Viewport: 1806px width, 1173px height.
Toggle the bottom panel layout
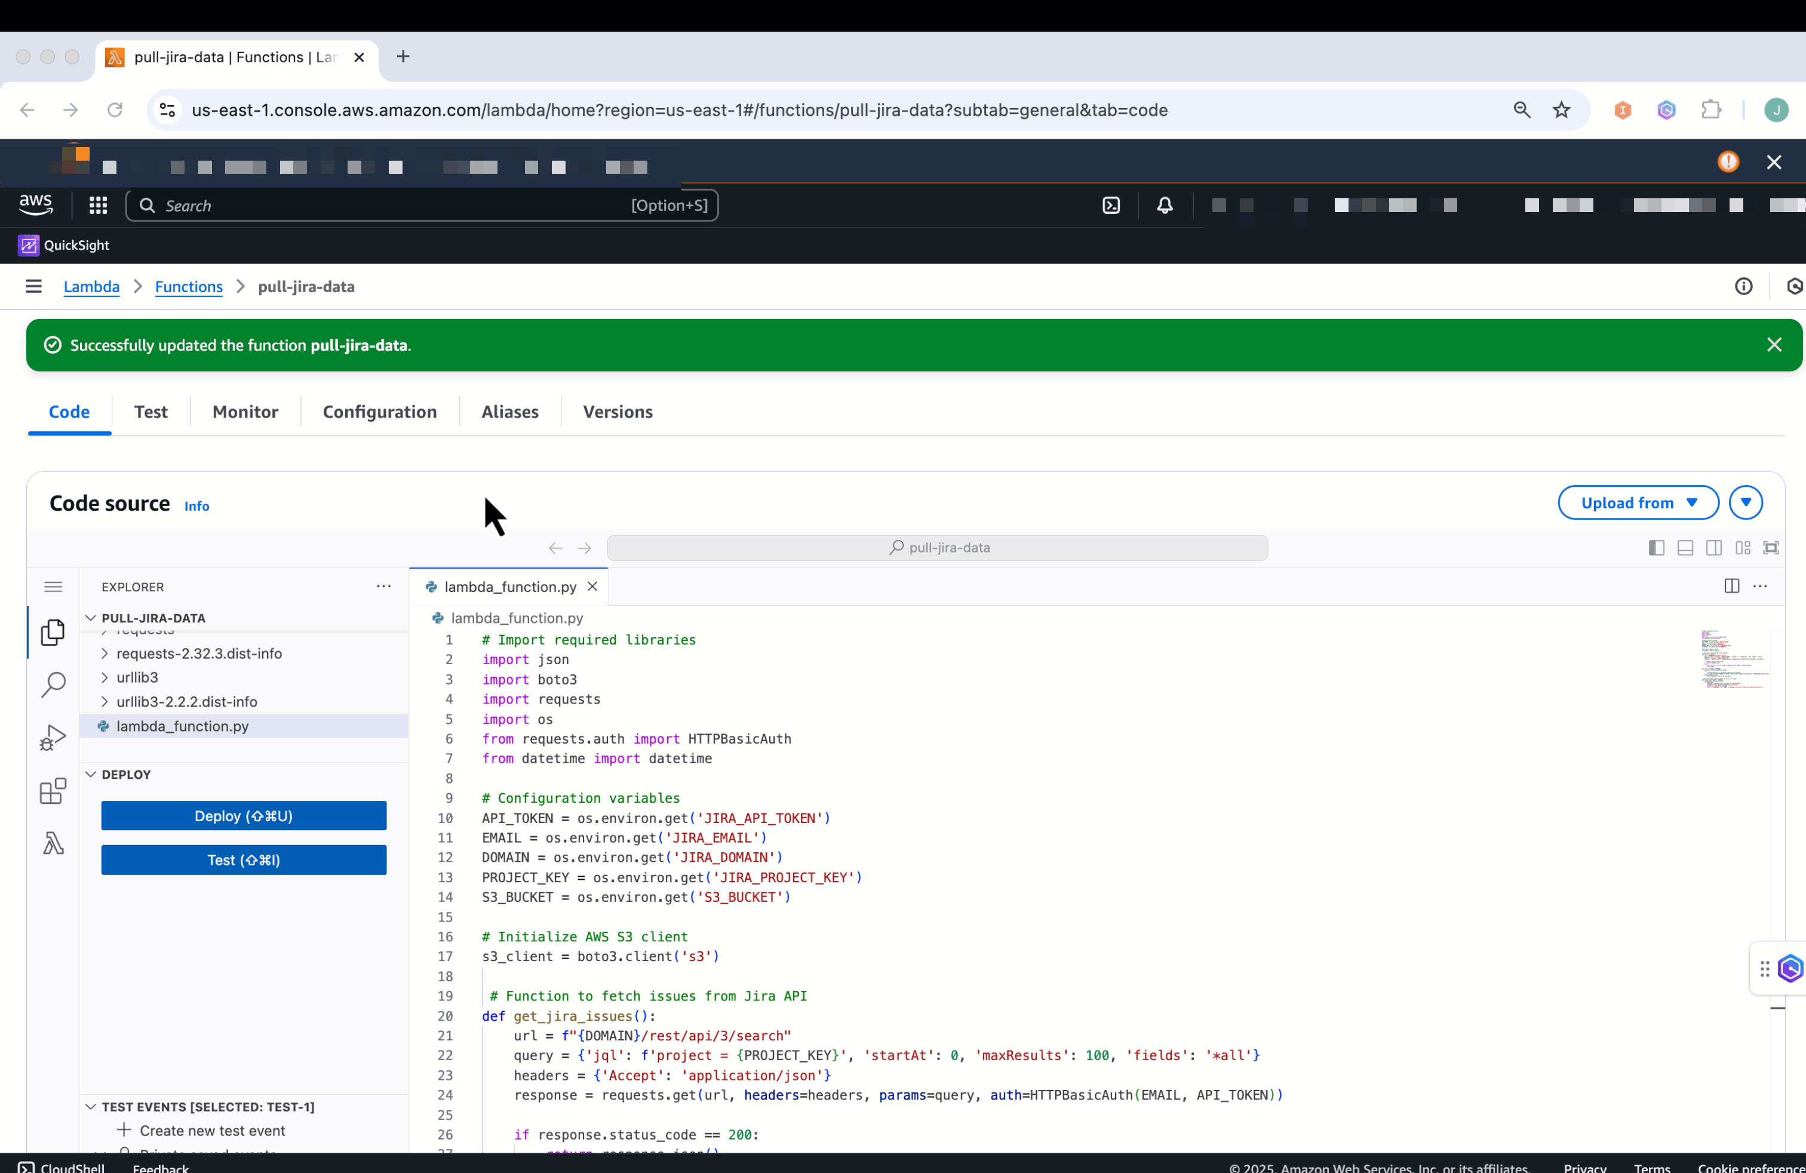click(1685, 548)
